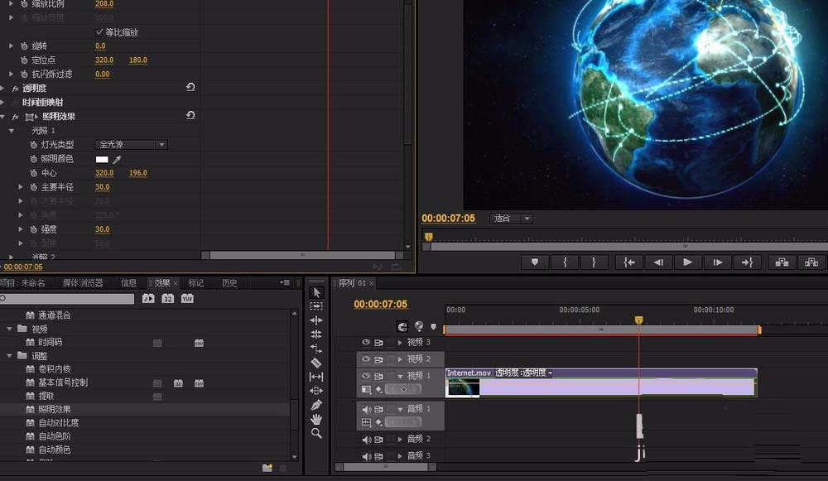Open the Effects panel flyout menu
The image size is (828, 481).
(285, 282)
